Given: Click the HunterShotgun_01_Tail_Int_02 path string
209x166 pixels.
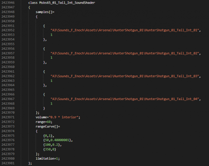Looking at the screenshot, I should [x=126, y=53].
